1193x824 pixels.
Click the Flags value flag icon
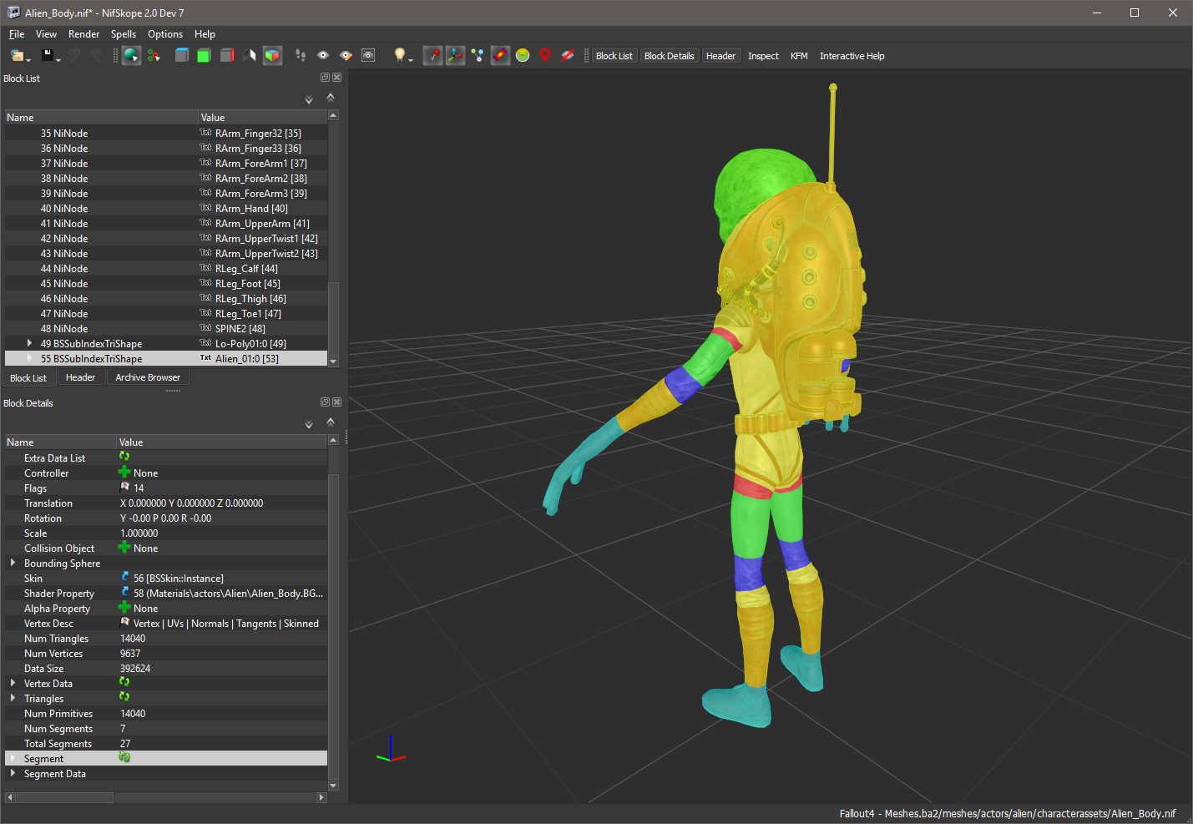tap(125, 487)
